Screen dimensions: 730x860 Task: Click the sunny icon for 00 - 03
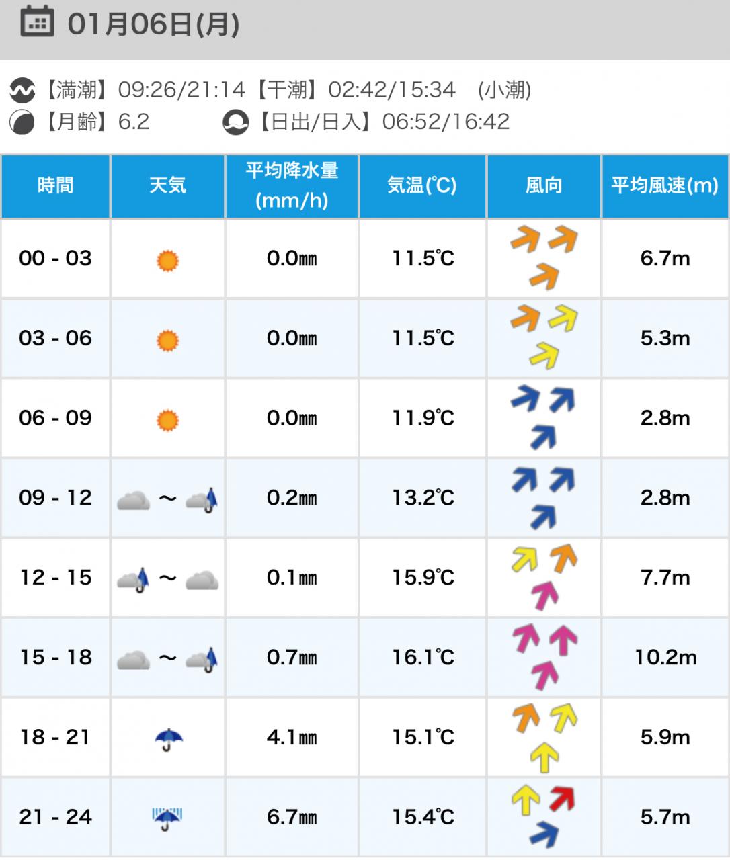coord(167,260)
